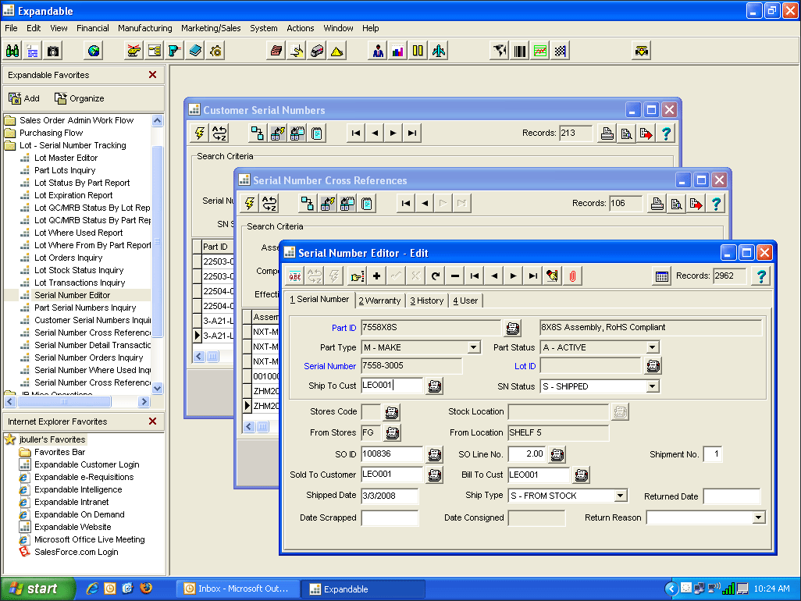Open the Ship Type dropdown showing S - FROM STOCK
801x601 pixels.
621,495
